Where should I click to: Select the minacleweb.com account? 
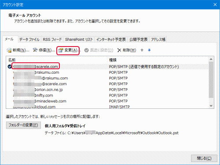tap(108, 101)
